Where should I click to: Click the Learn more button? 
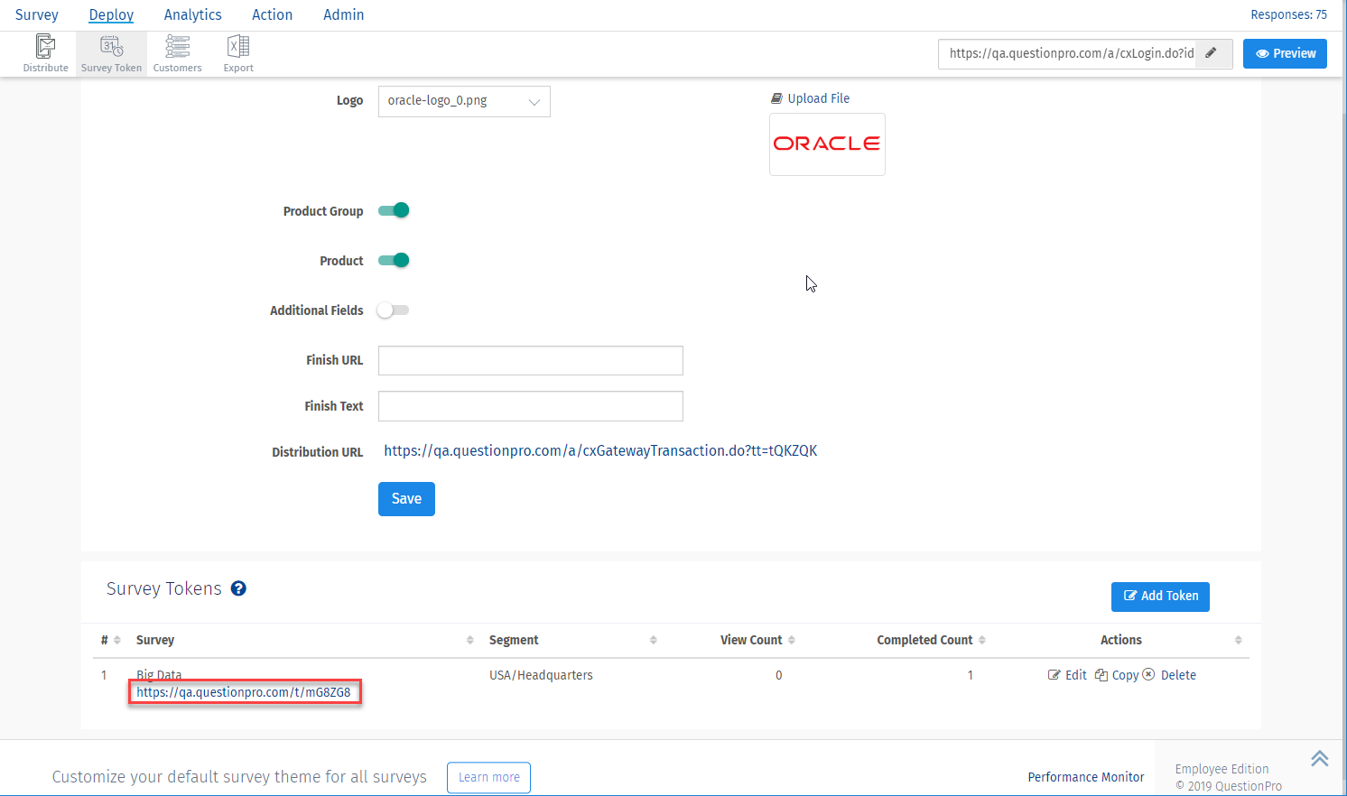488,777
